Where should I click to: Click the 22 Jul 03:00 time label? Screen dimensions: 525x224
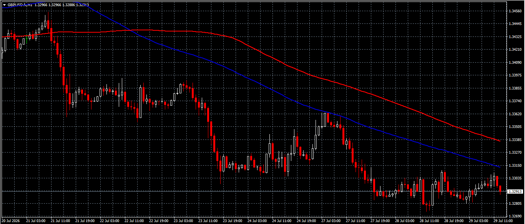pos(109,221)
